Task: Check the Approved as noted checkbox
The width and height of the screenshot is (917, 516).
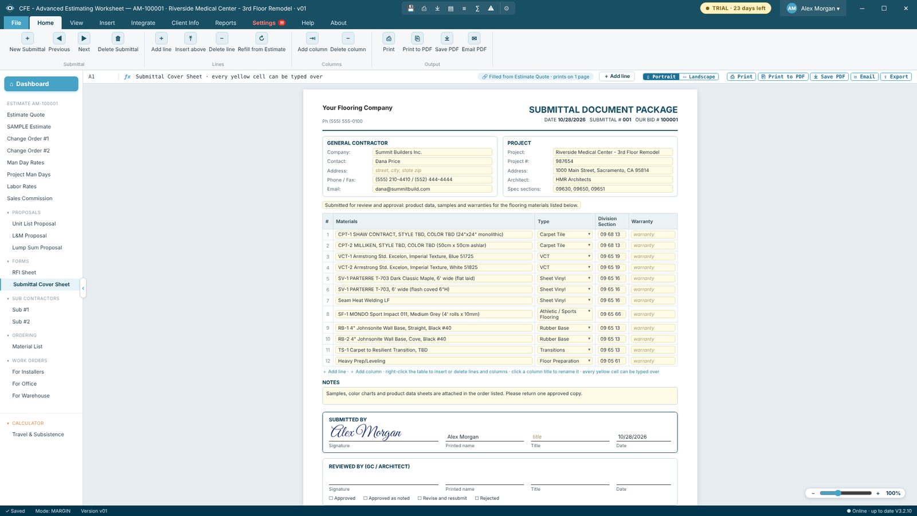Action: click(x=366, y=498)
